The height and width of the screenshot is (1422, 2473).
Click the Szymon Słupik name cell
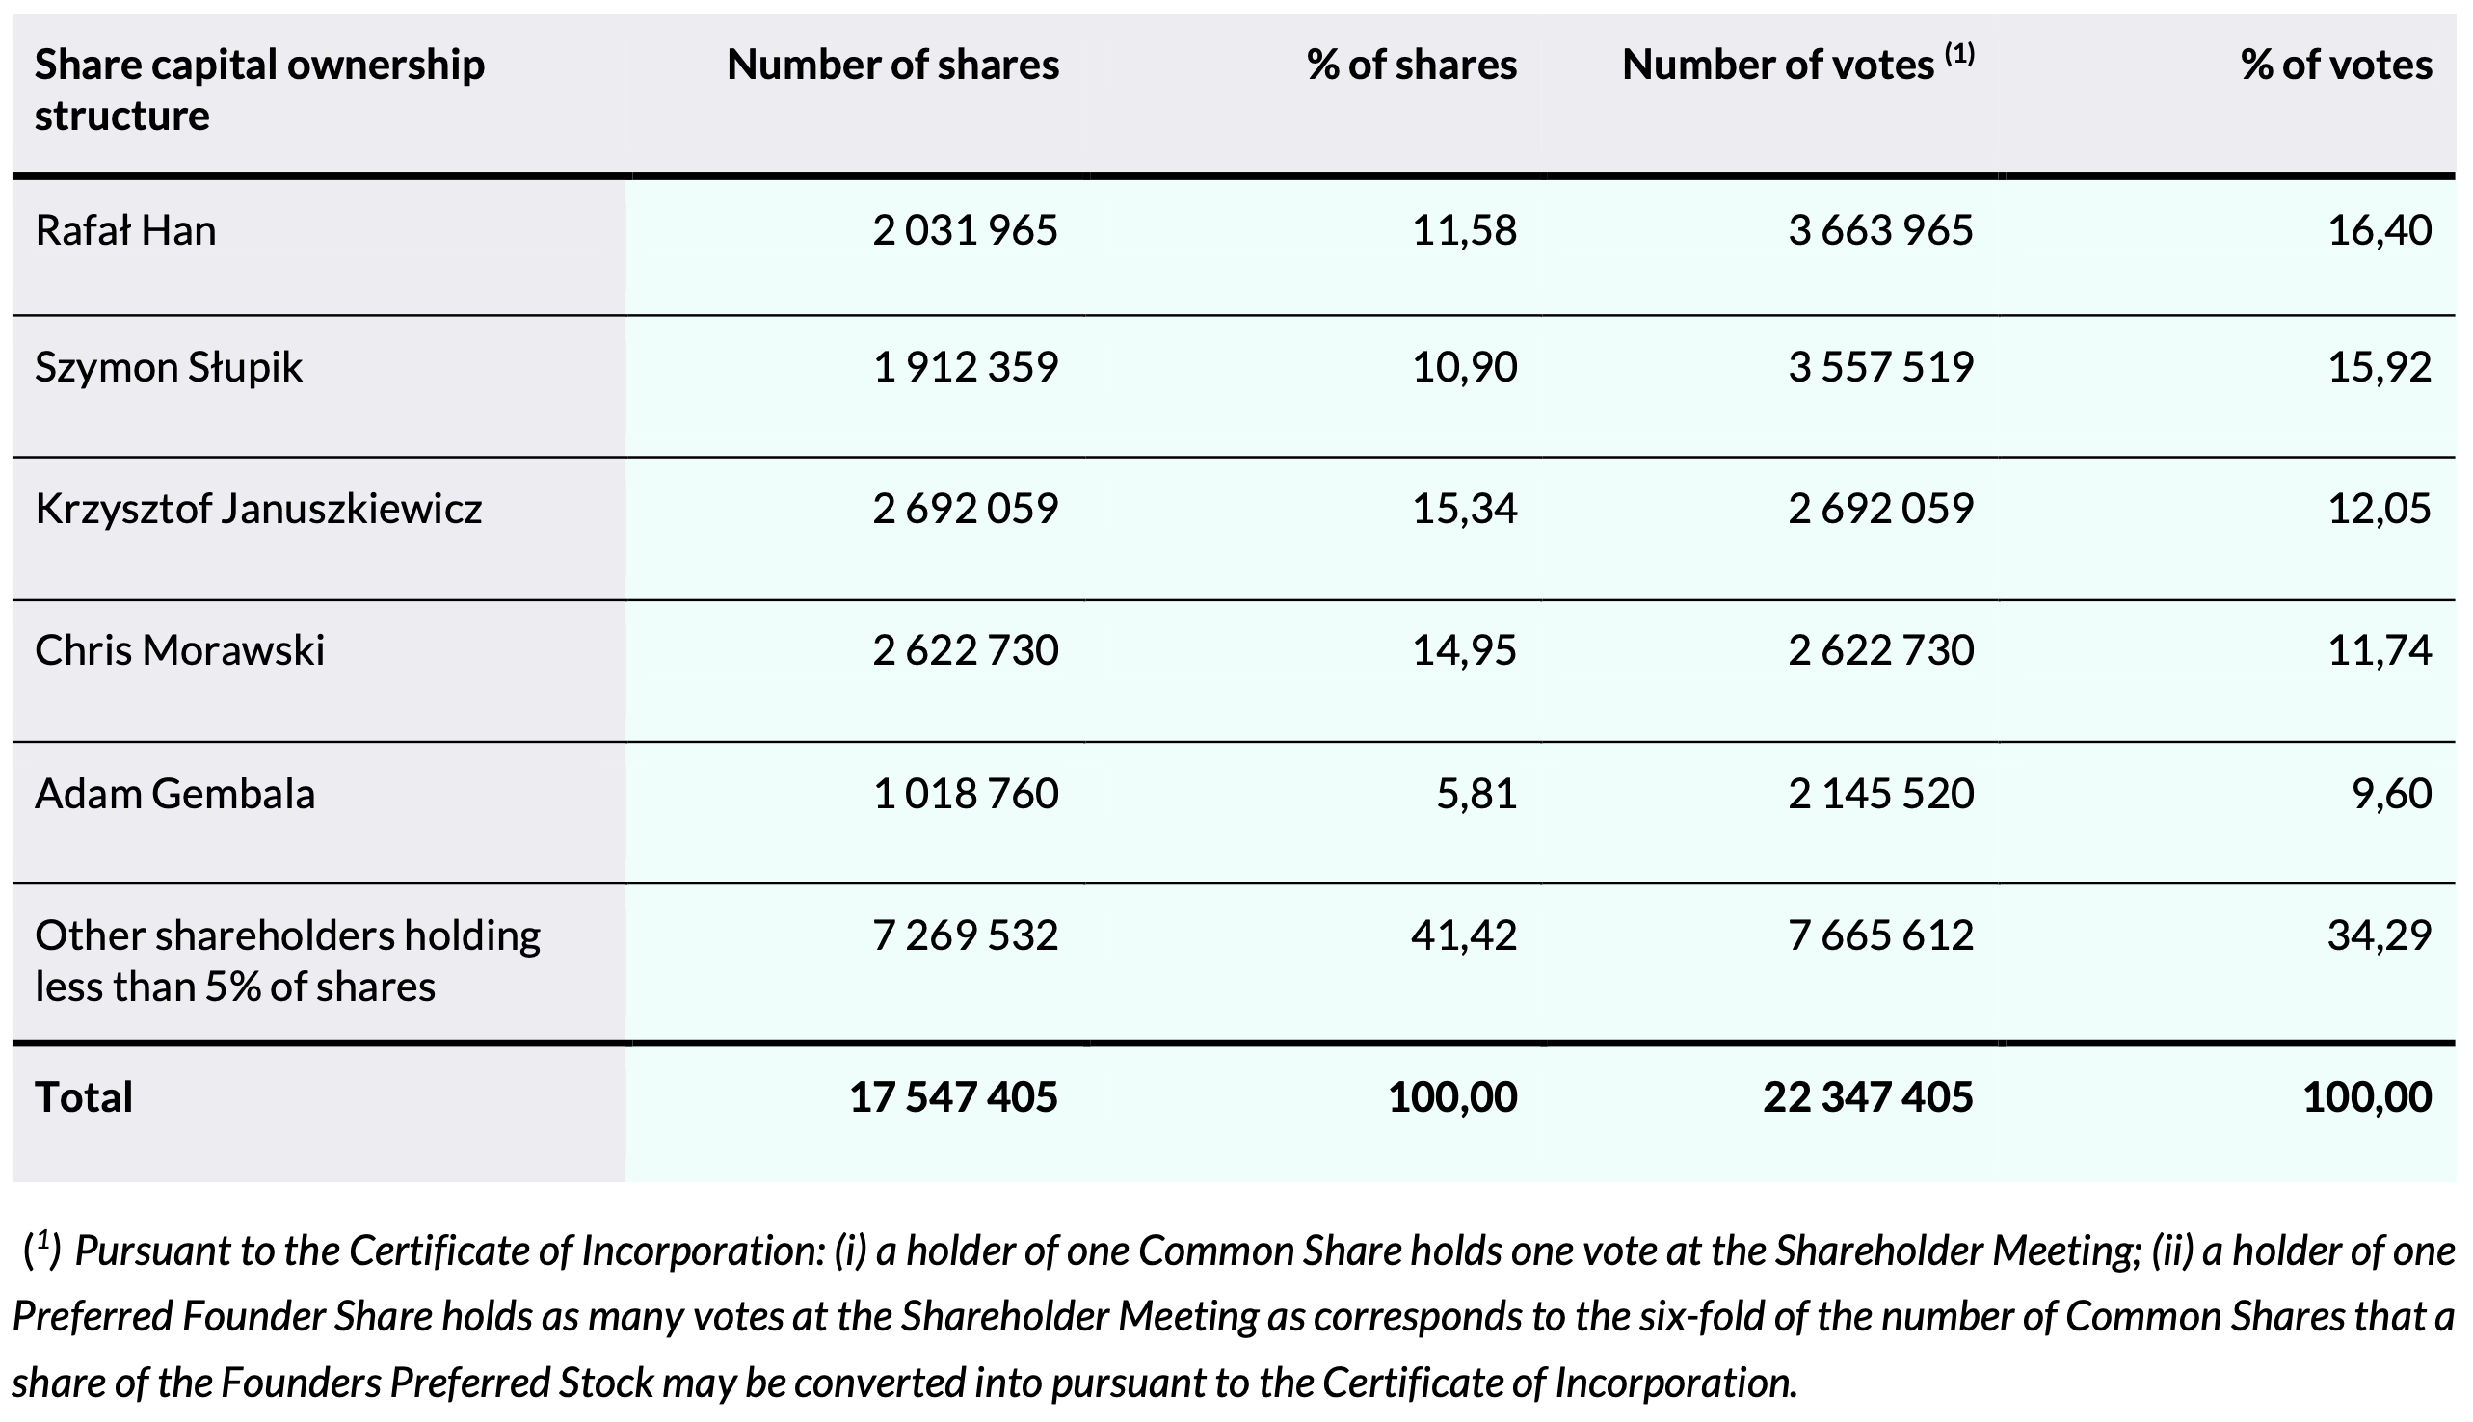(x=168, y=368)
